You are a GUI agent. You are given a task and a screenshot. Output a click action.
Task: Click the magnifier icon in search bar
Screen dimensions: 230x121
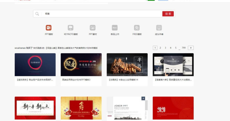pyautogui.click(x=37, y=14)
